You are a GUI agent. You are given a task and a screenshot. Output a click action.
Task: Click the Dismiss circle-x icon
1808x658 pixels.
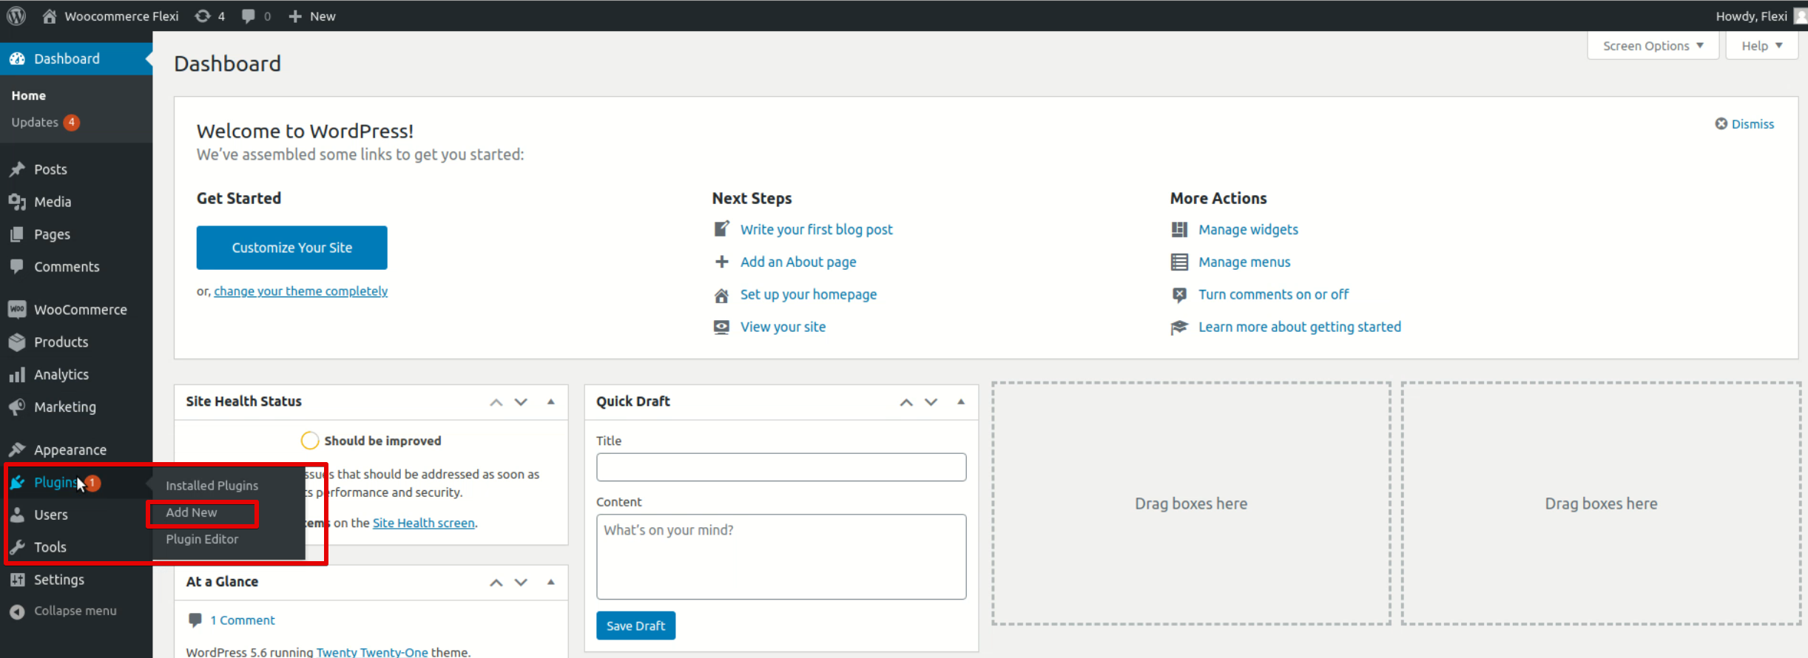(1721, 123)
